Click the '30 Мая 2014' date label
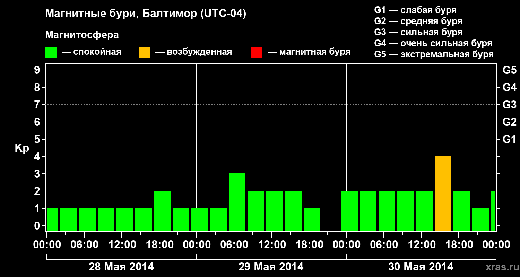Image resolution: width=520 pixels, height=277 pixels. (421, 267)
